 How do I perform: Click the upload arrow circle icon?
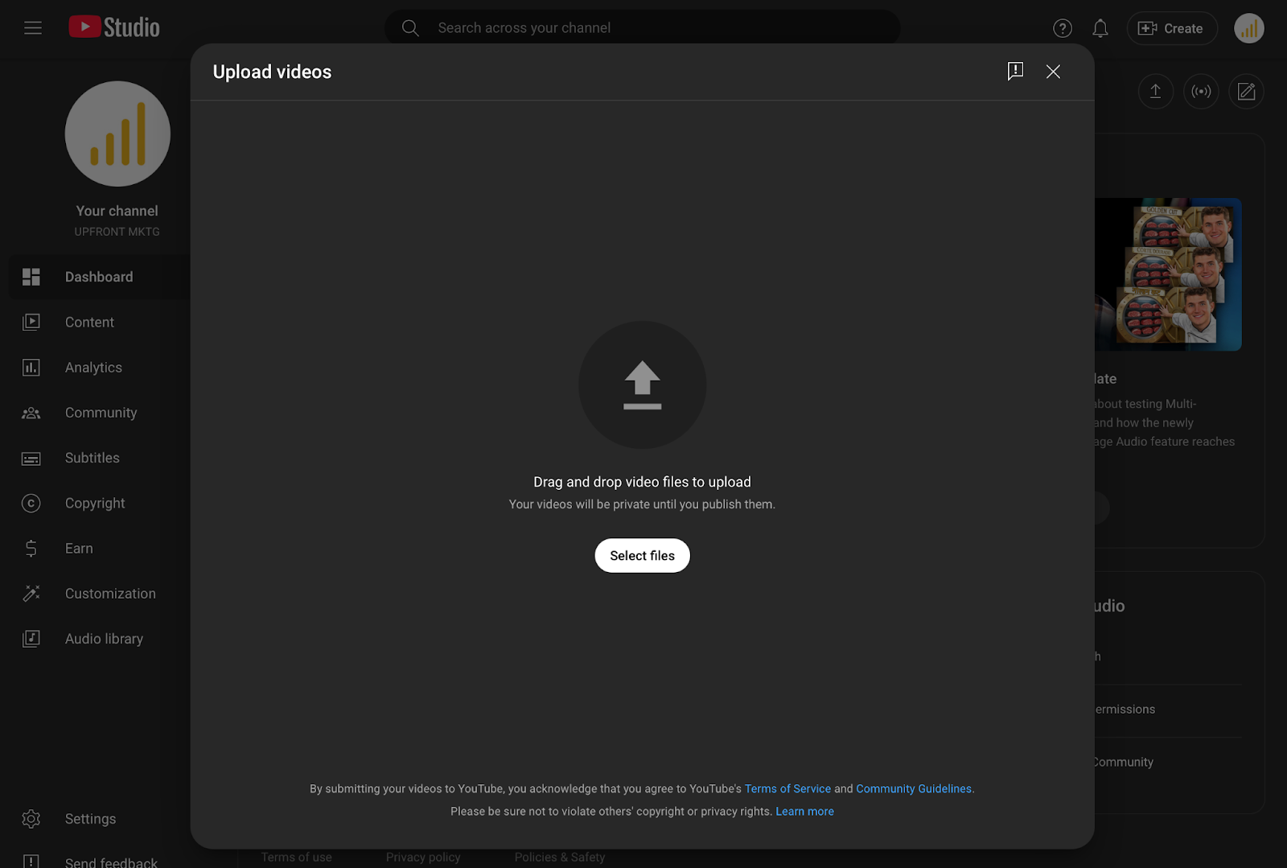pyautogui.click(x=642, y=385)
